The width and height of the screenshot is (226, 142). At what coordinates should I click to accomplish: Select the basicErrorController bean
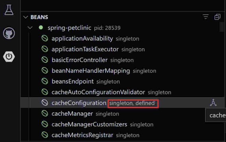click(x=79, y=60)
